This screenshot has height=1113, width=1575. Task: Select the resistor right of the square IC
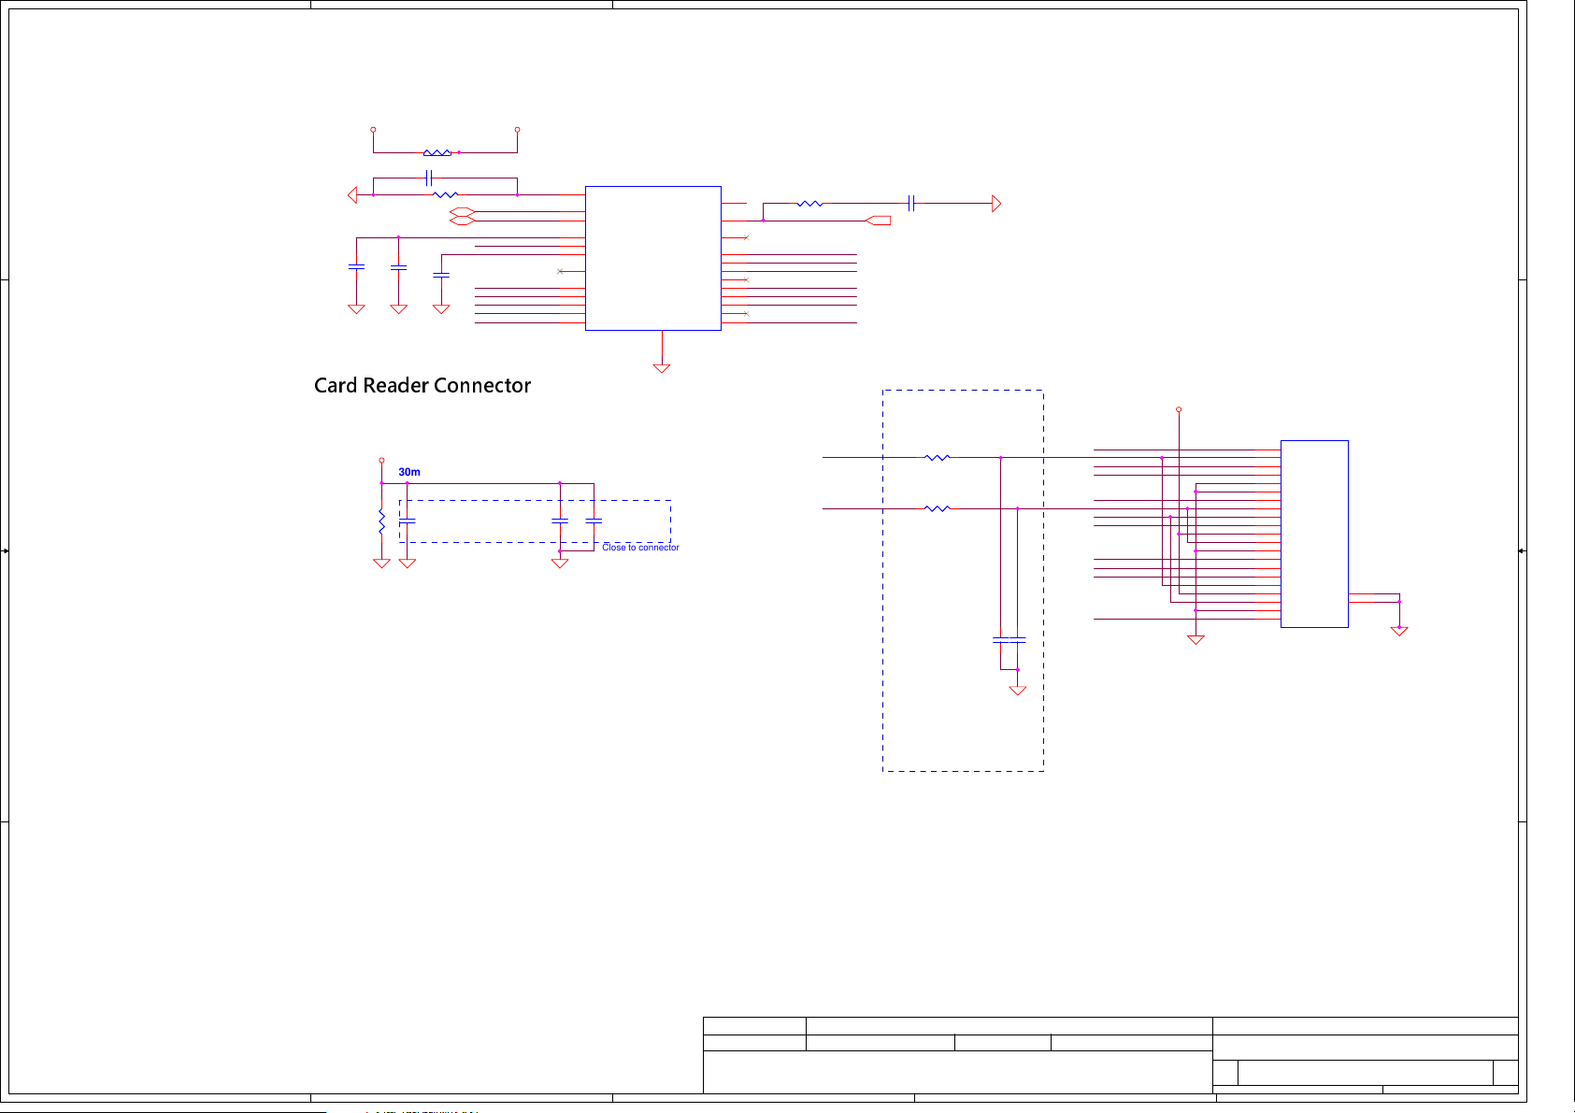[809, 203]
